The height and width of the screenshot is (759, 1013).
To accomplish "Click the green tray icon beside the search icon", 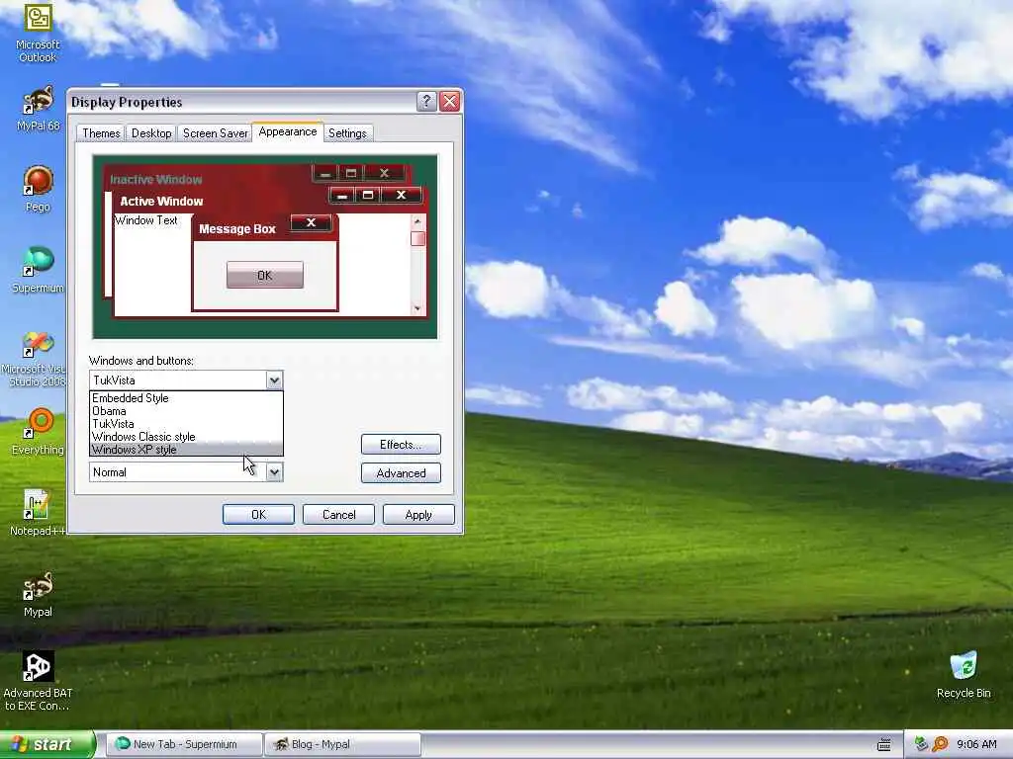I will pos(922,744).
